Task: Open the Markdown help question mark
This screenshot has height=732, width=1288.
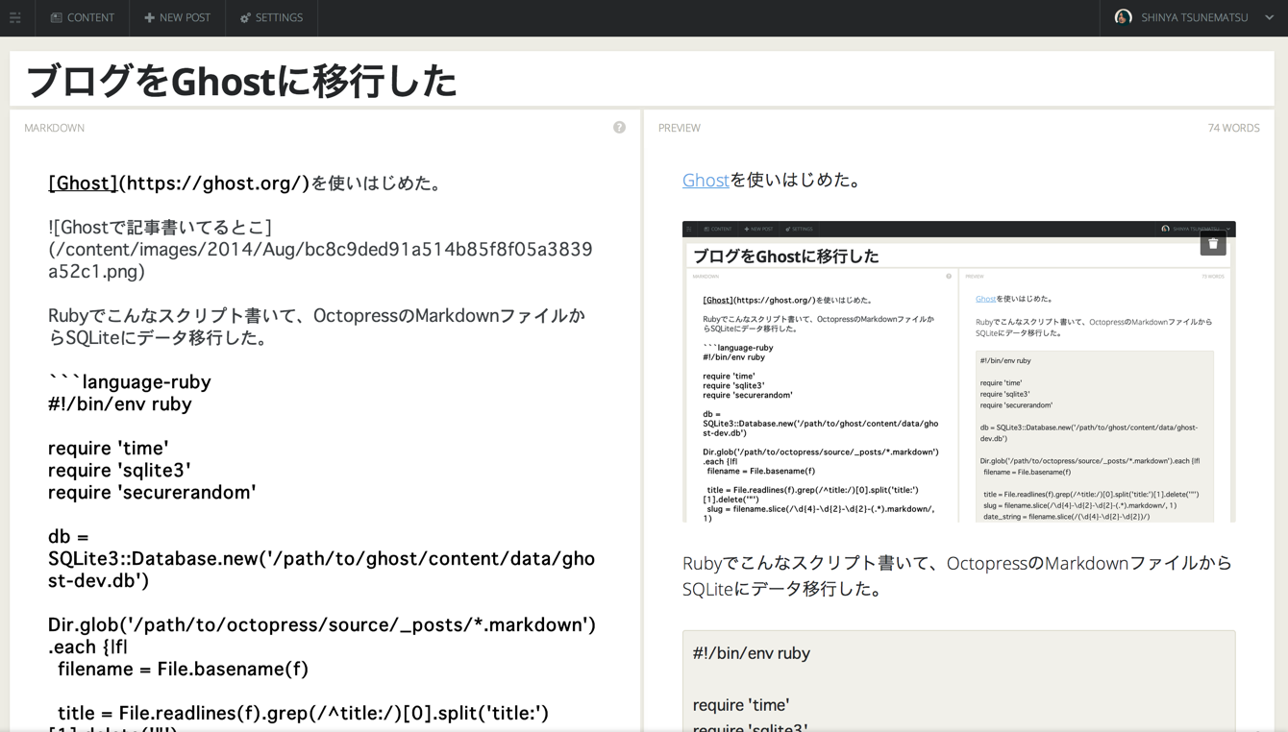Action: coord(619,127)
